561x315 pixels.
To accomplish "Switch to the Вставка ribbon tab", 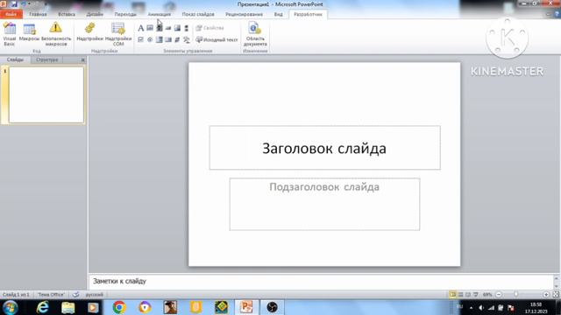I will (x=67, y=14).
